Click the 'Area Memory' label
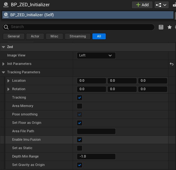Screen dimensions: 176x170 [23, 106]
